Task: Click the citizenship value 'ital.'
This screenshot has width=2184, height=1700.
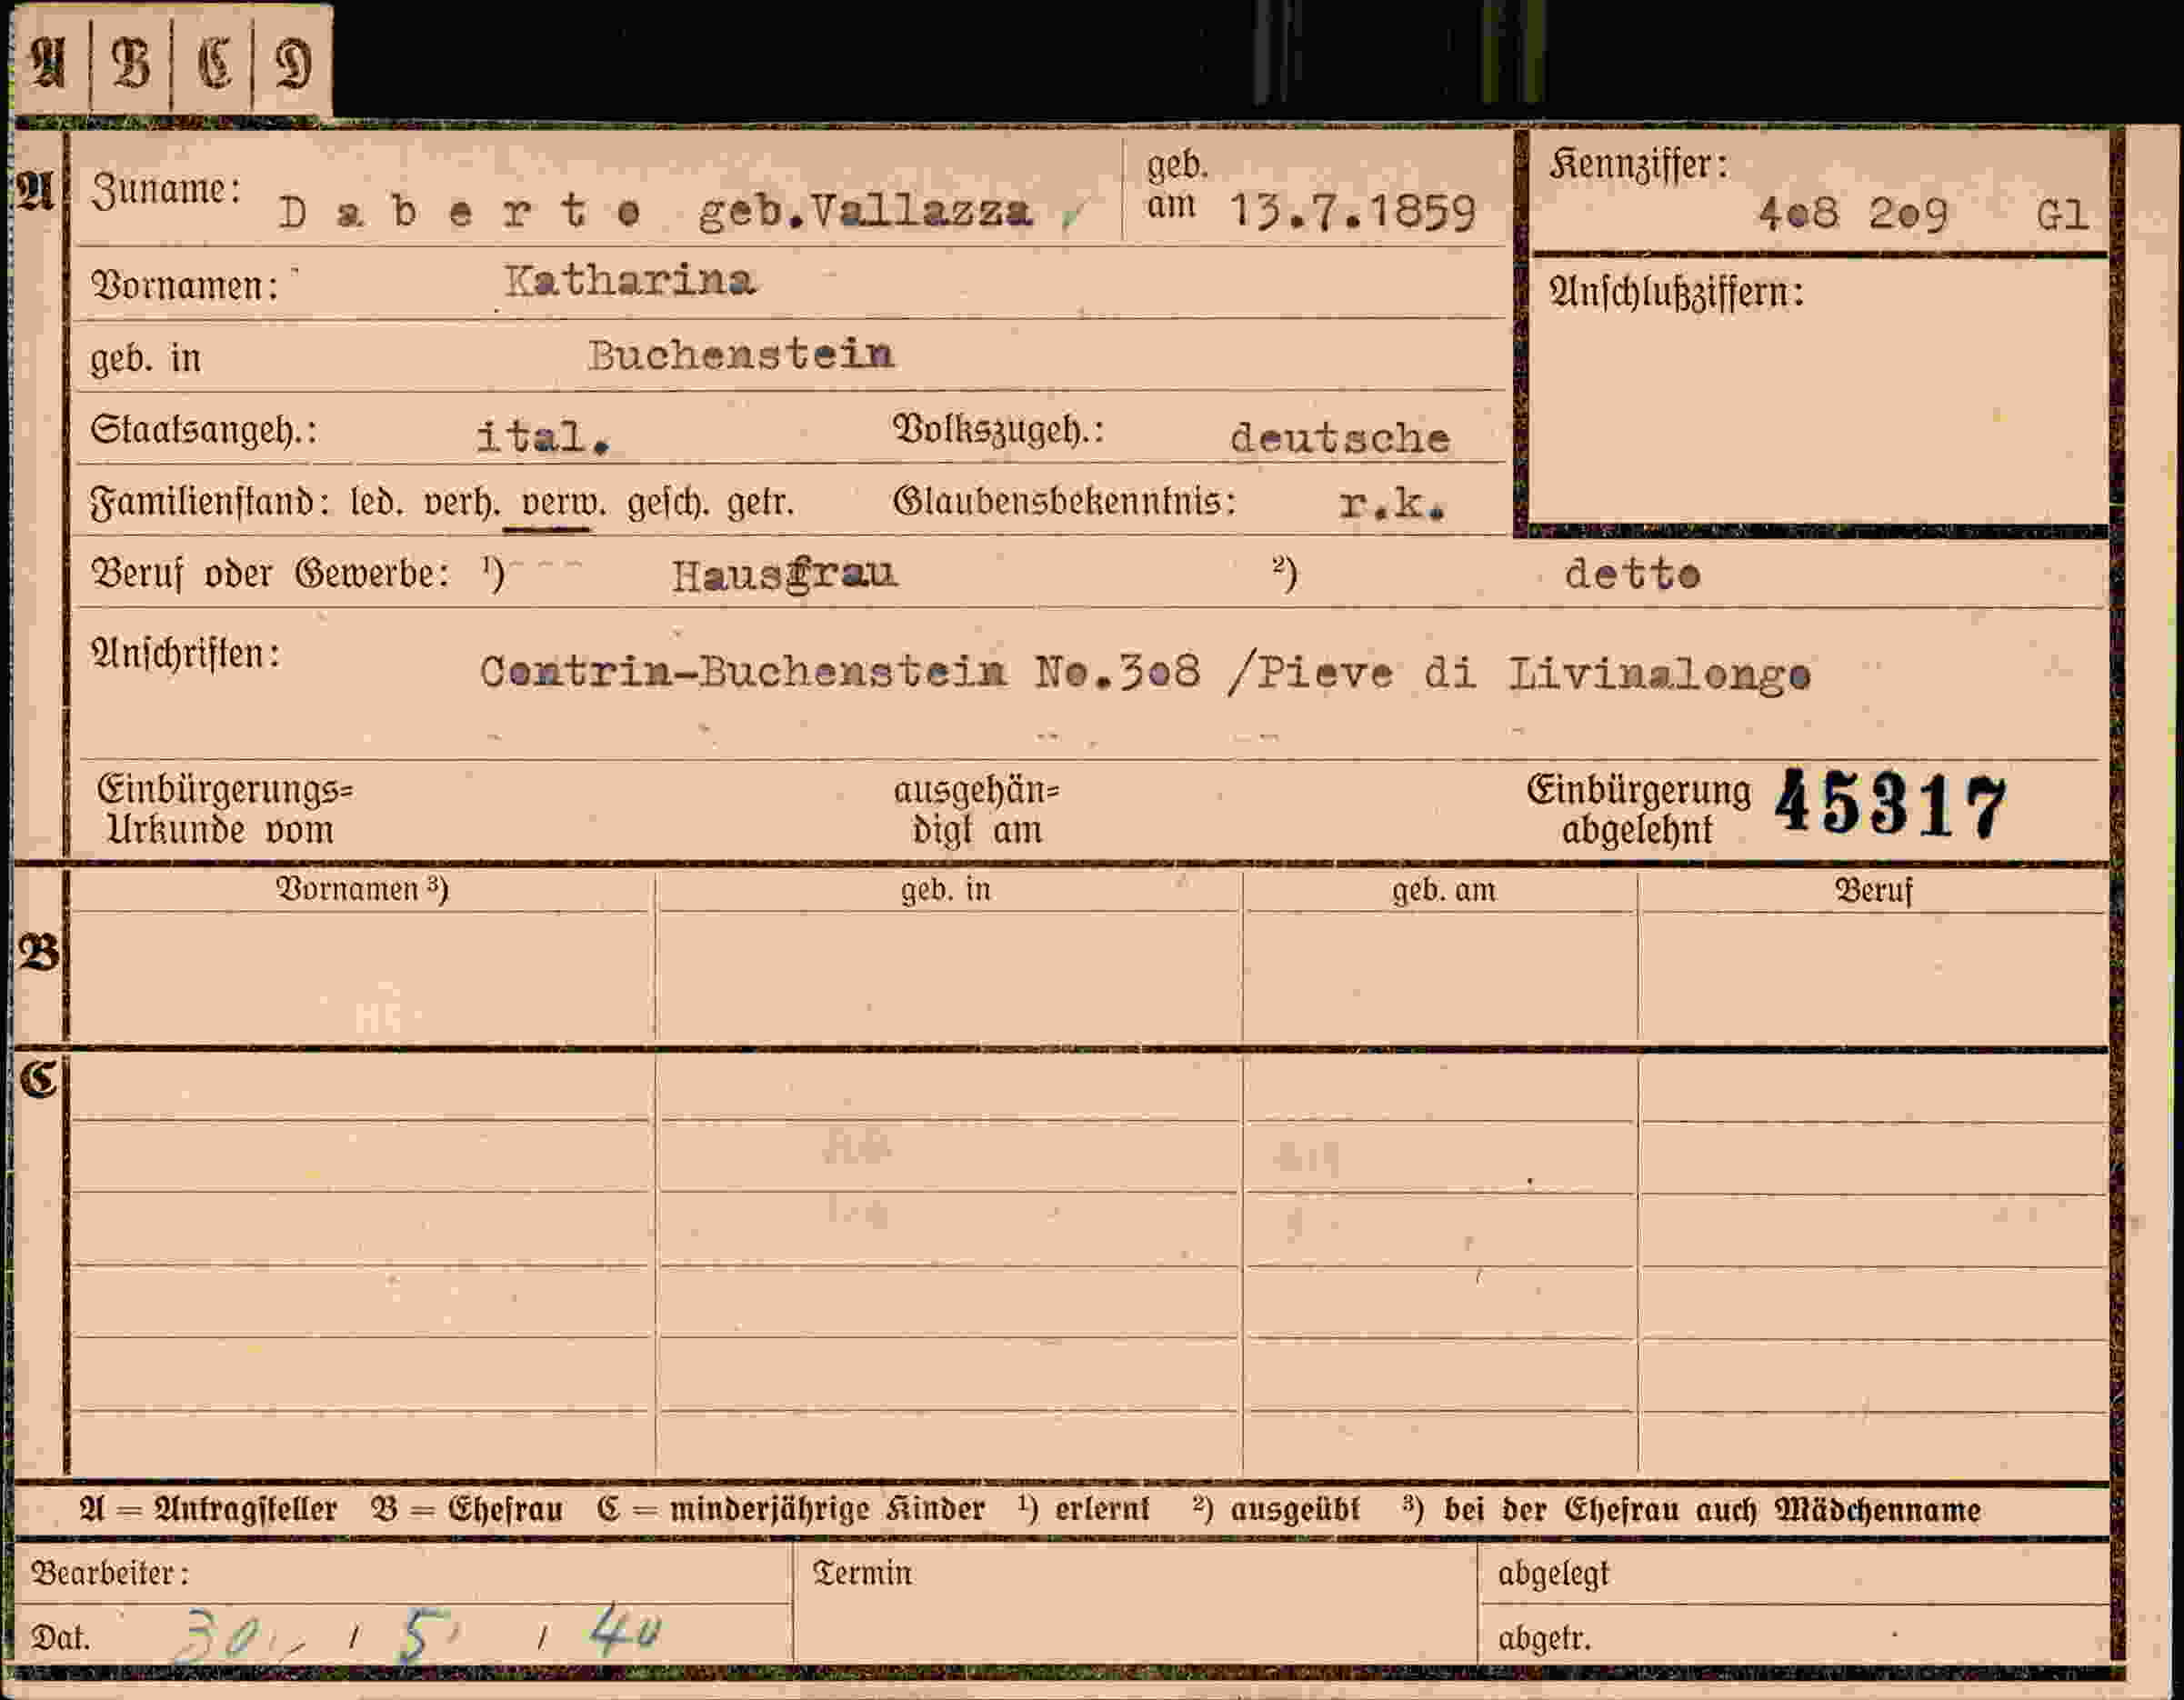Action: pos(543,437)
